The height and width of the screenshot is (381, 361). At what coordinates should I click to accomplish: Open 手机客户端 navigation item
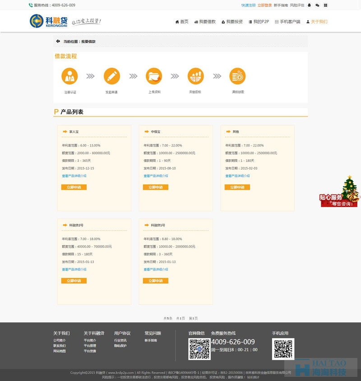tap(287, 22)
